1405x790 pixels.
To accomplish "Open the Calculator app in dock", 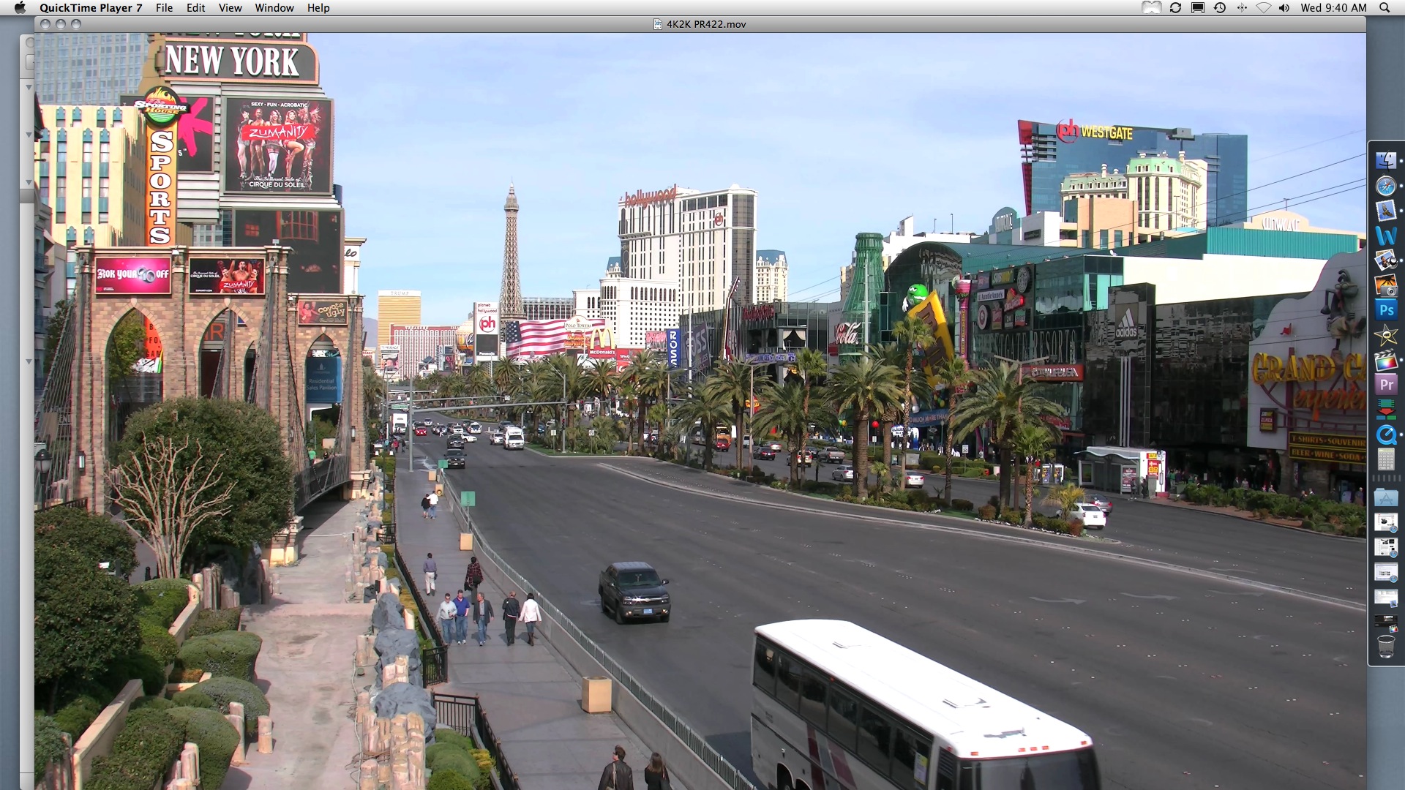I will (x=1385, y=460).
